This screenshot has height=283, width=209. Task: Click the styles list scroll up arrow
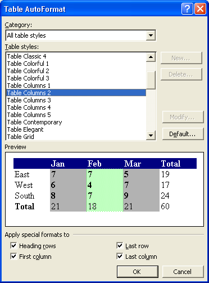pos(151,57)
